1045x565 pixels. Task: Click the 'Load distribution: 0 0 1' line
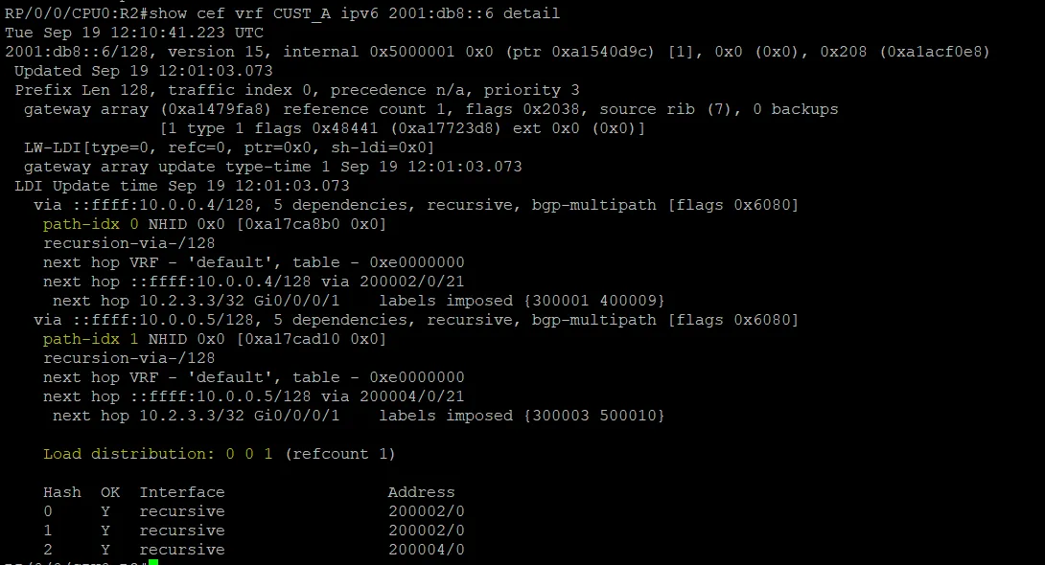pyautogui.click(x=158, y=454)
